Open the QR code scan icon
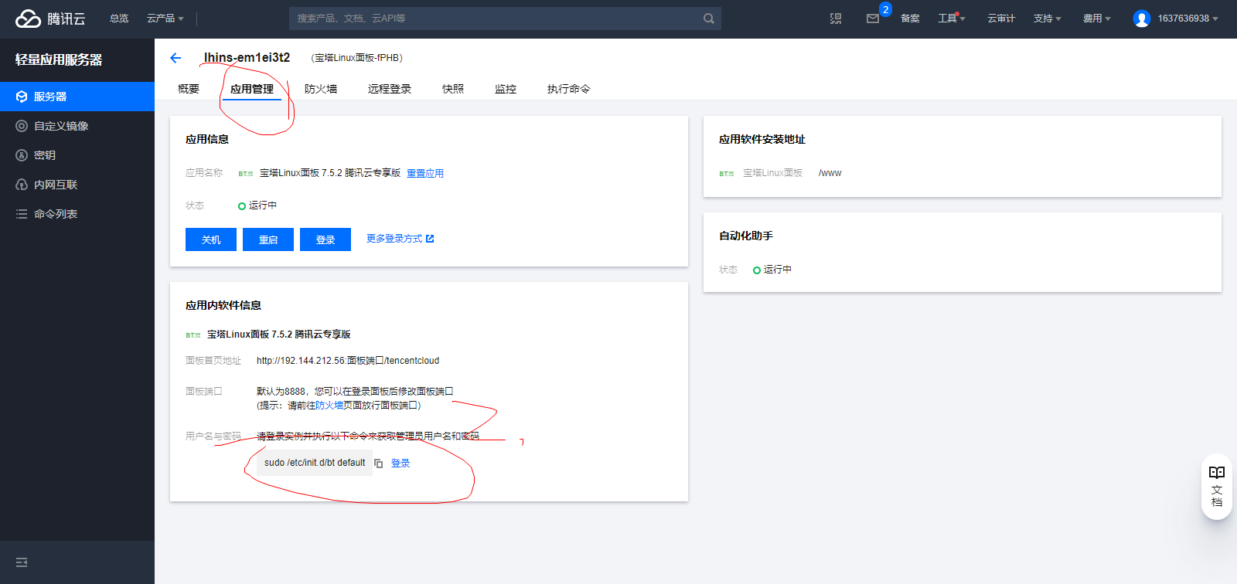This screenshot has width=1237, height=584. (x=836, y=19)
